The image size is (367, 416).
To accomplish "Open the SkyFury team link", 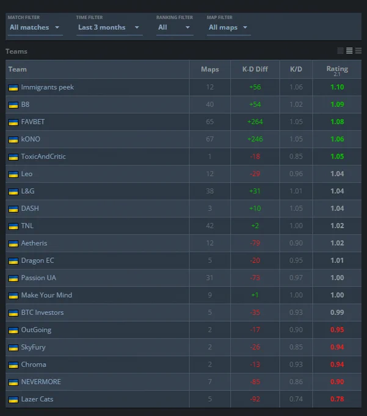I will click(34, 347).
